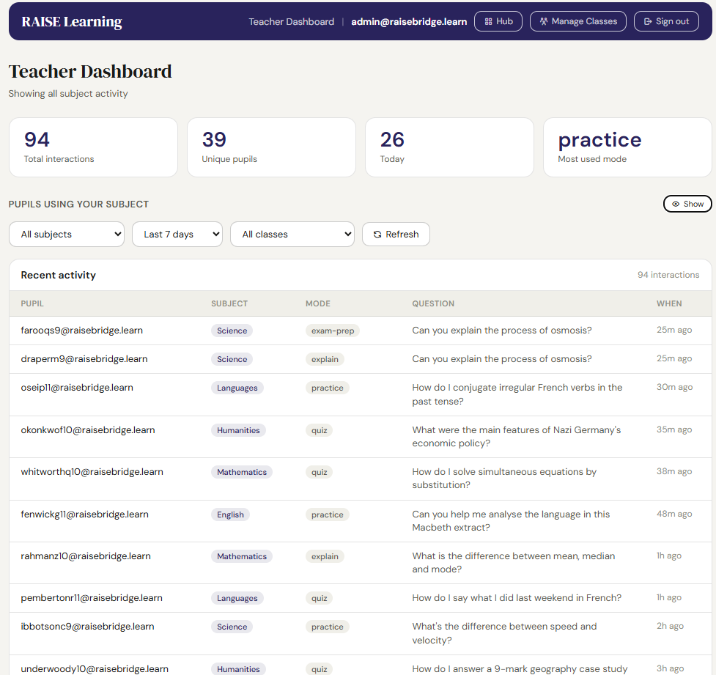Click Languages tag in oseip11 row

(x=237, y=388)
